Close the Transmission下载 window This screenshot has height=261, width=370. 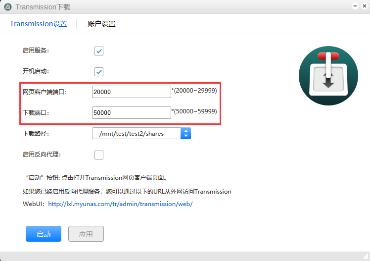365,6
